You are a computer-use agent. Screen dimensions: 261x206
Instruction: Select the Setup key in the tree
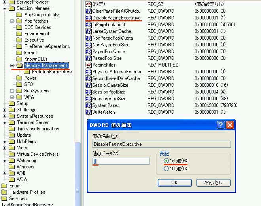coord(23,103)
